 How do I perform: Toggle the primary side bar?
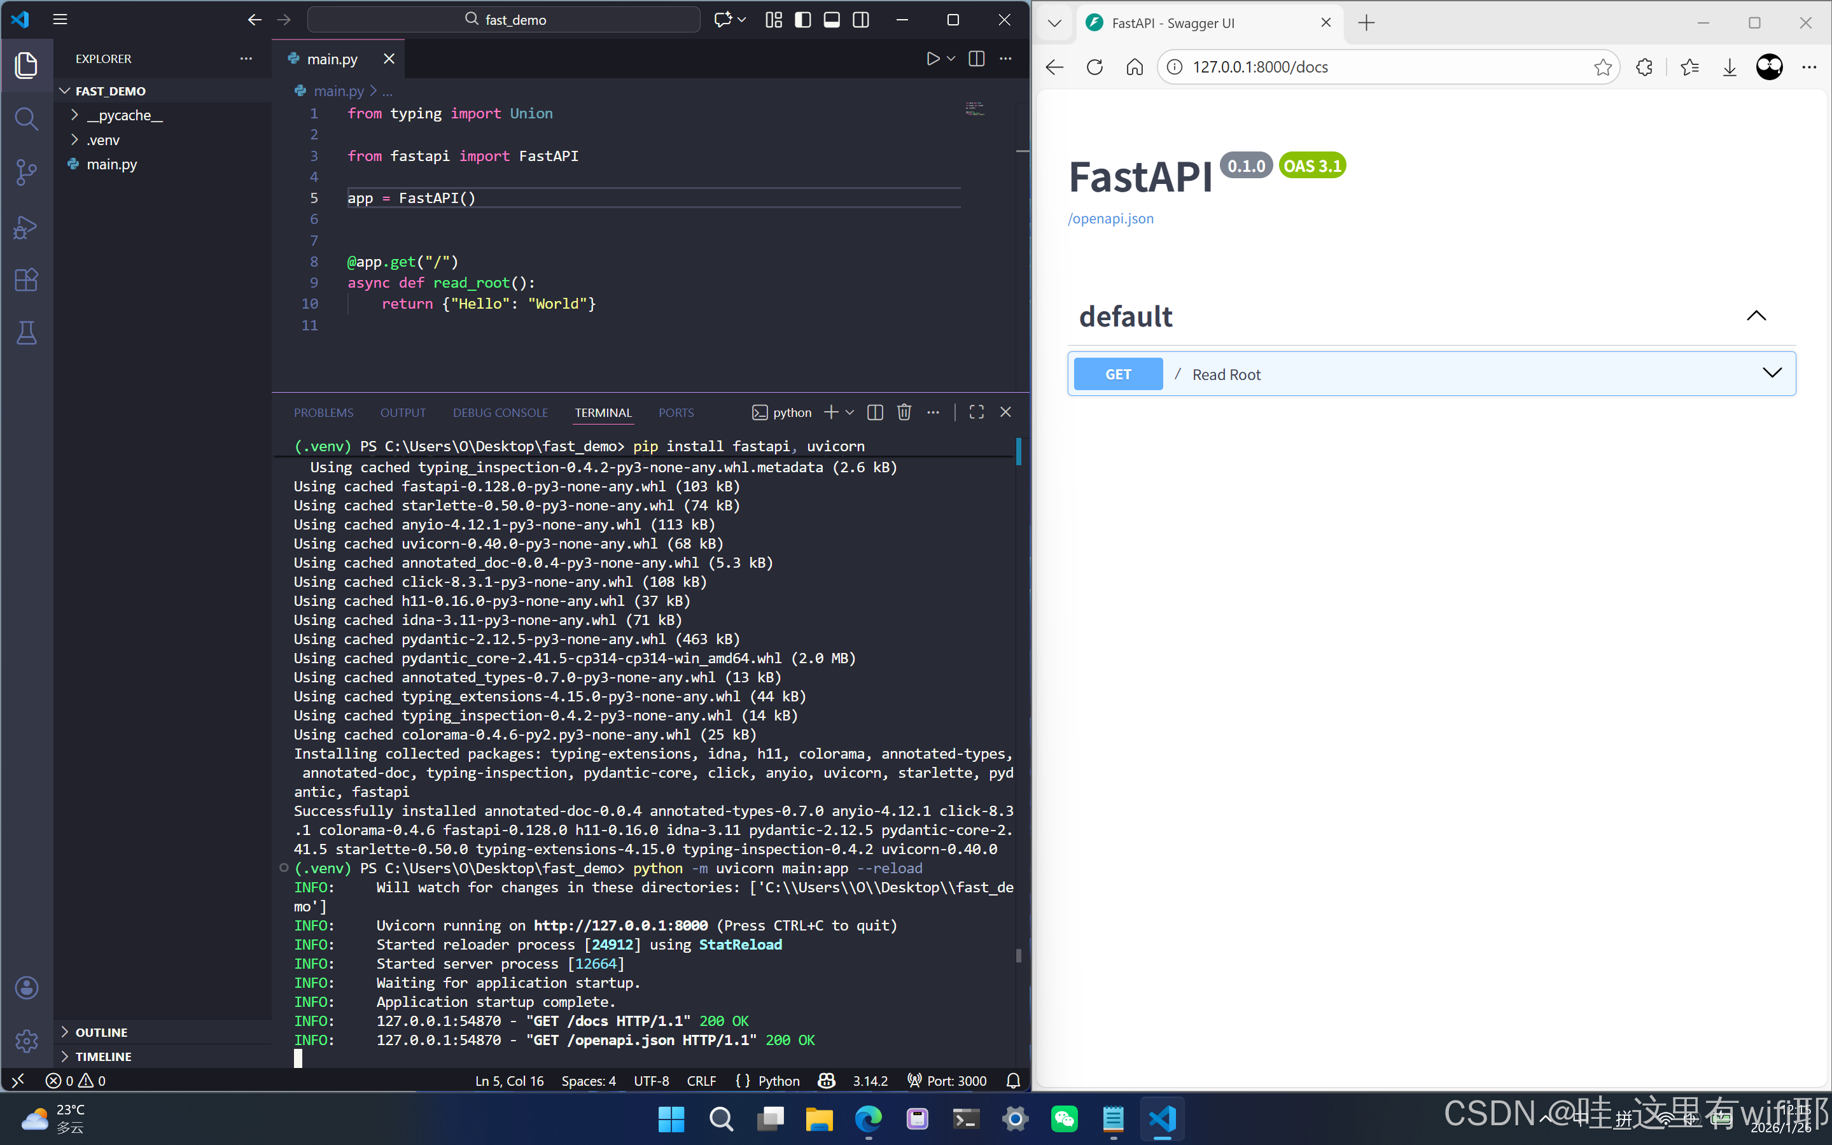pos(802,20)
